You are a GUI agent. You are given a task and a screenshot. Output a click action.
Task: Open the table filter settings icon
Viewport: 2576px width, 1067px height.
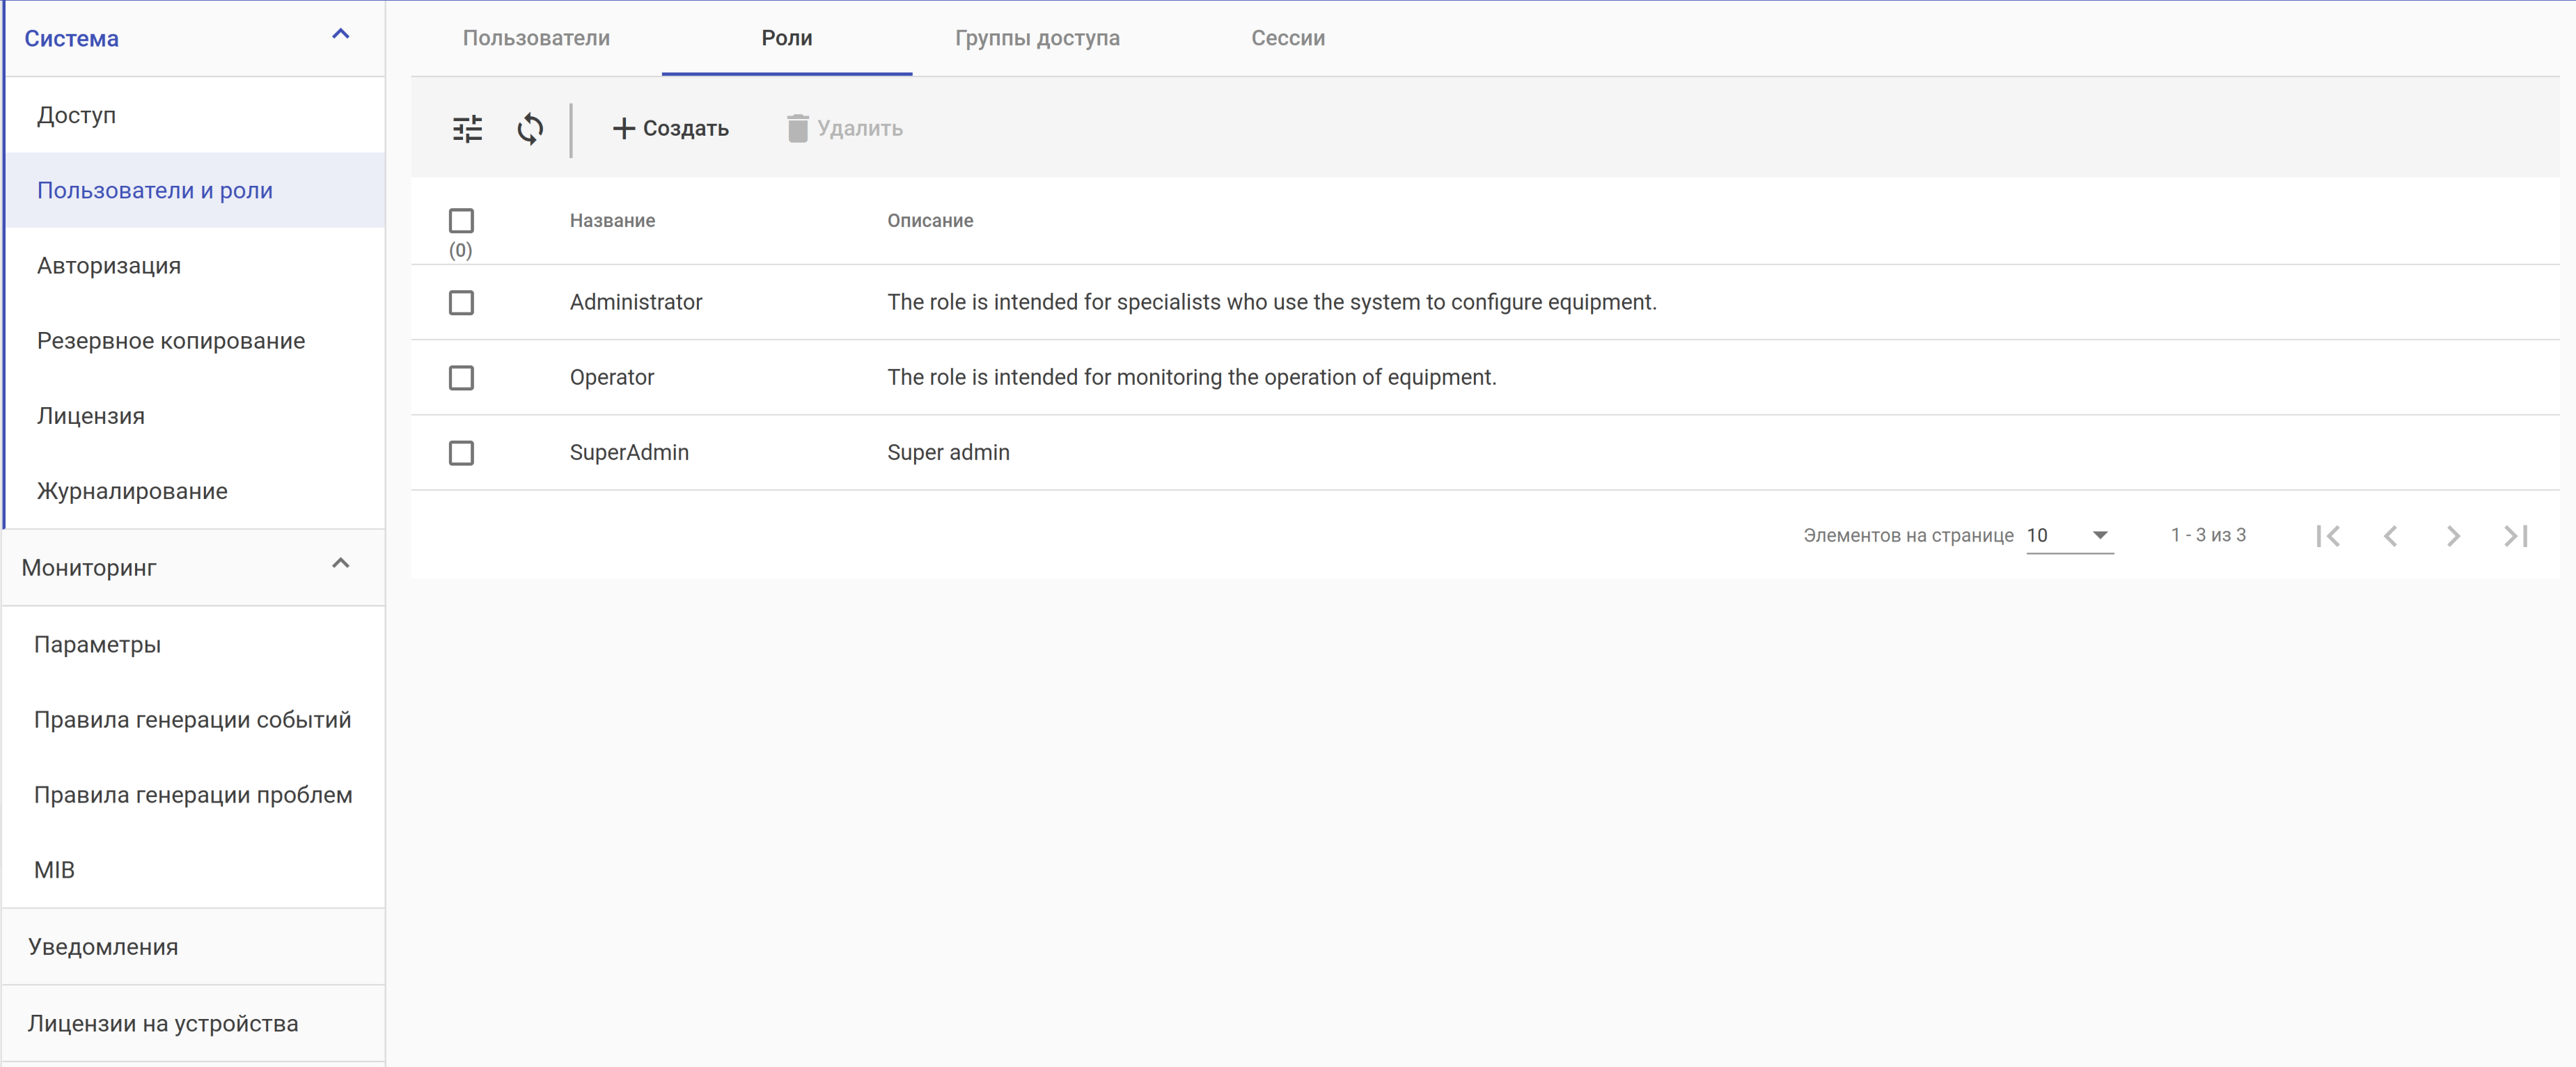tap(467, 128)
